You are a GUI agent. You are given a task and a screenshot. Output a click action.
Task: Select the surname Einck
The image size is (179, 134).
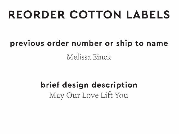(x=102, y=57)
